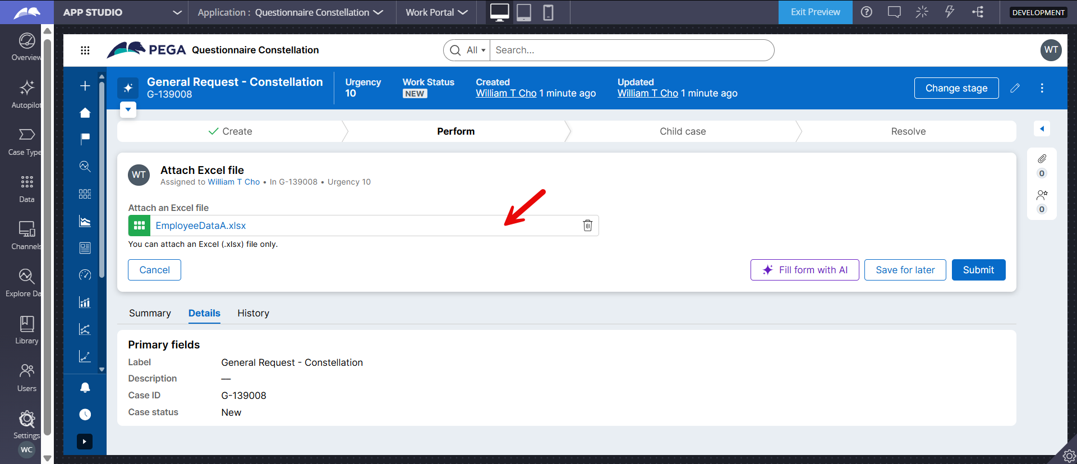Expand the case header dropdown arrow
Viewport: 1077px width, 464px height.
click(128, 109)
